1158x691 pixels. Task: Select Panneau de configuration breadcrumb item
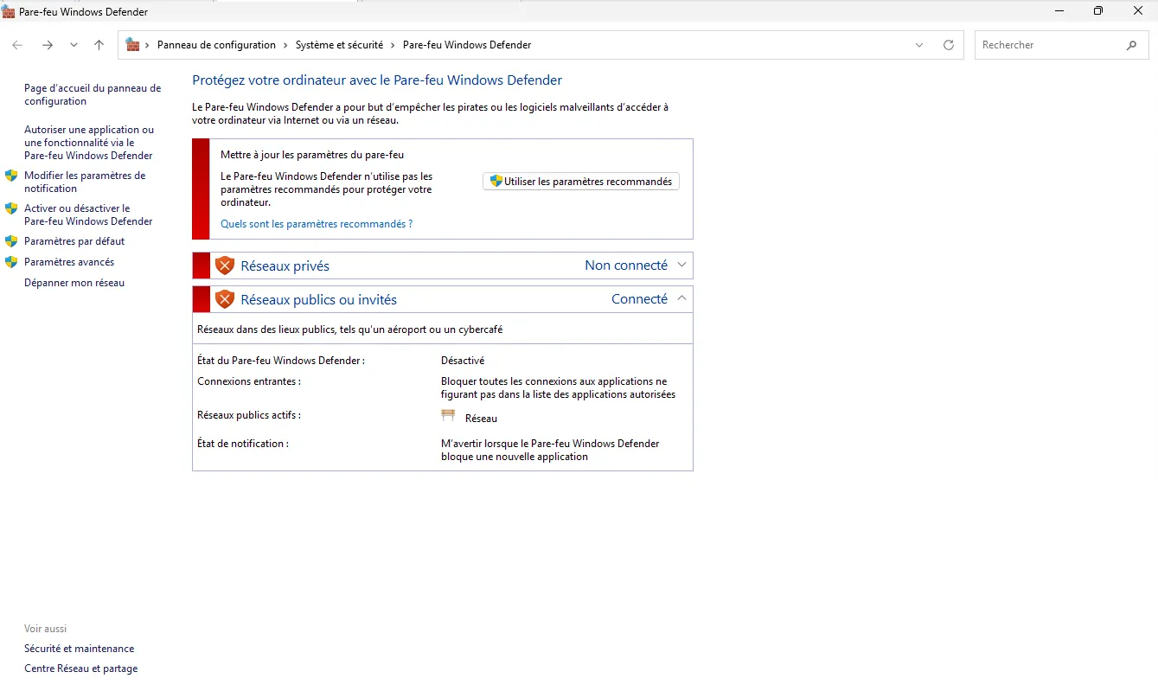coord(216,45)
